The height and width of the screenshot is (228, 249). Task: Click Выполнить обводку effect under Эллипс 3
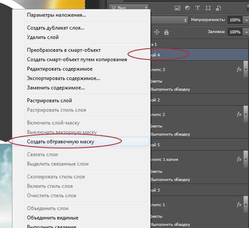[170, 89]
